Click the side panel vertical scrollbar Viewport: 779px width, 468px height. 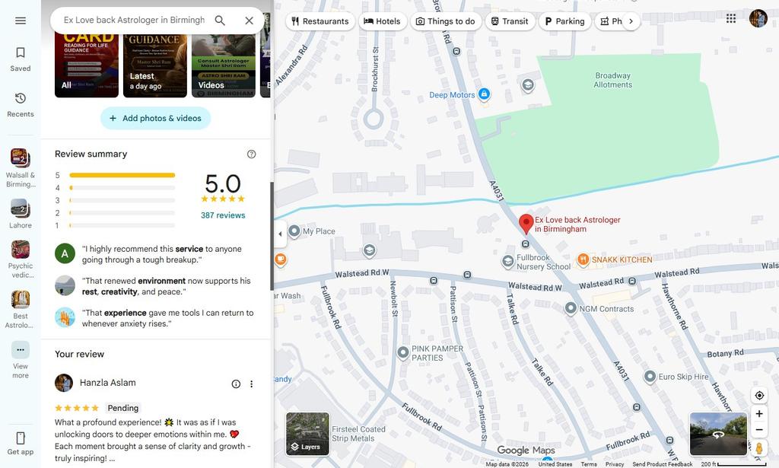pyautogui.click(x=272, y=236)
